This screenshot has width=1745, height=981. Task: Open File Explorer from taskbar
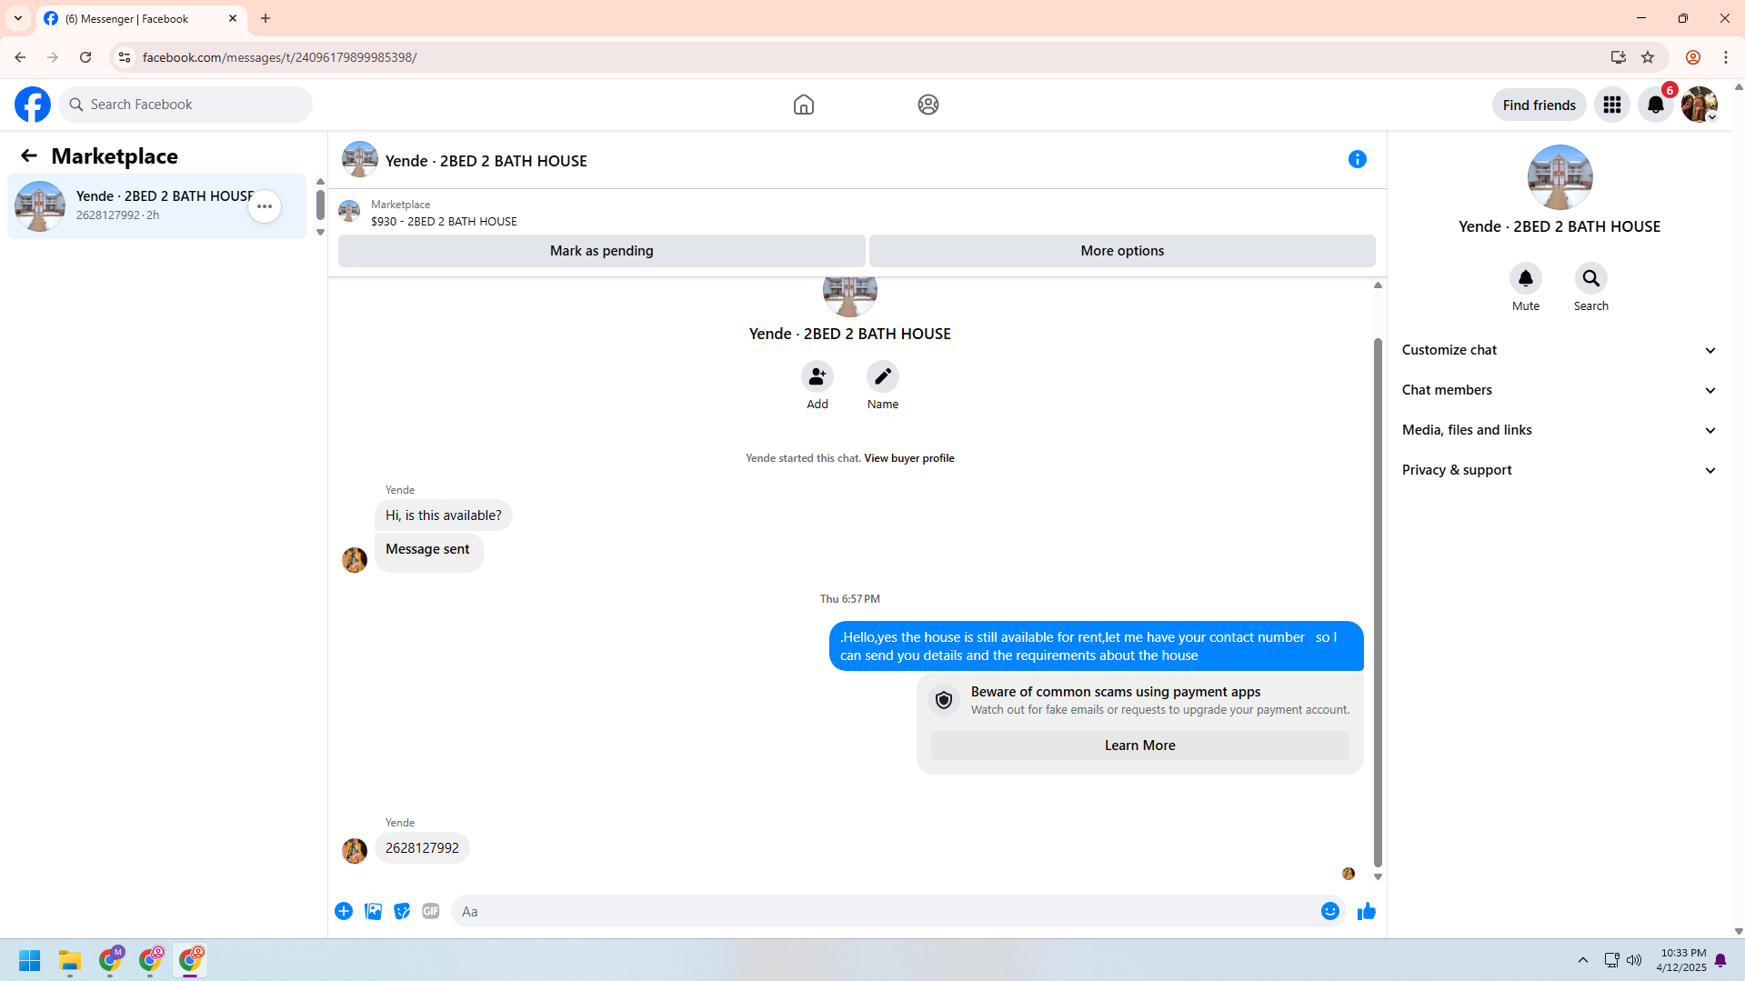(70, 960)
